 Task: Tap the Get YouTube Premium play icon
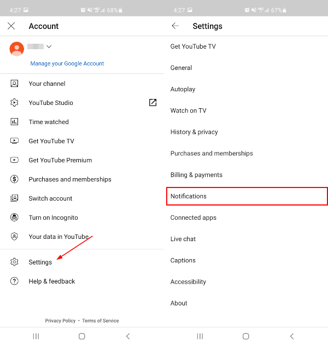coord(14,160)
